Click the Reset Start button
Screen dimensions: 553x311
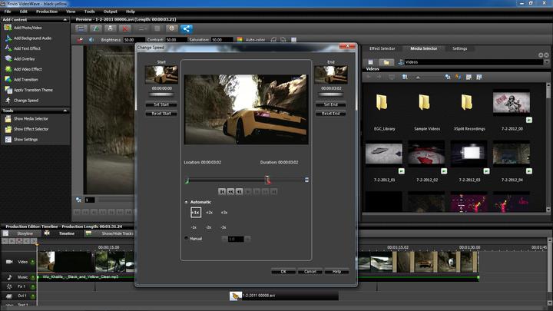[161, 114]
